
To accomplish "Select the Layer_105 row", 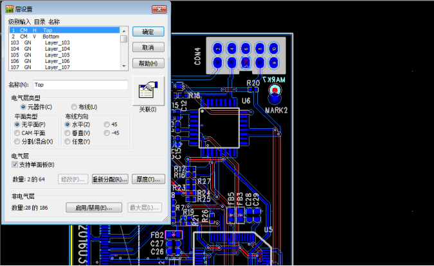I will [x=65, y=55].
